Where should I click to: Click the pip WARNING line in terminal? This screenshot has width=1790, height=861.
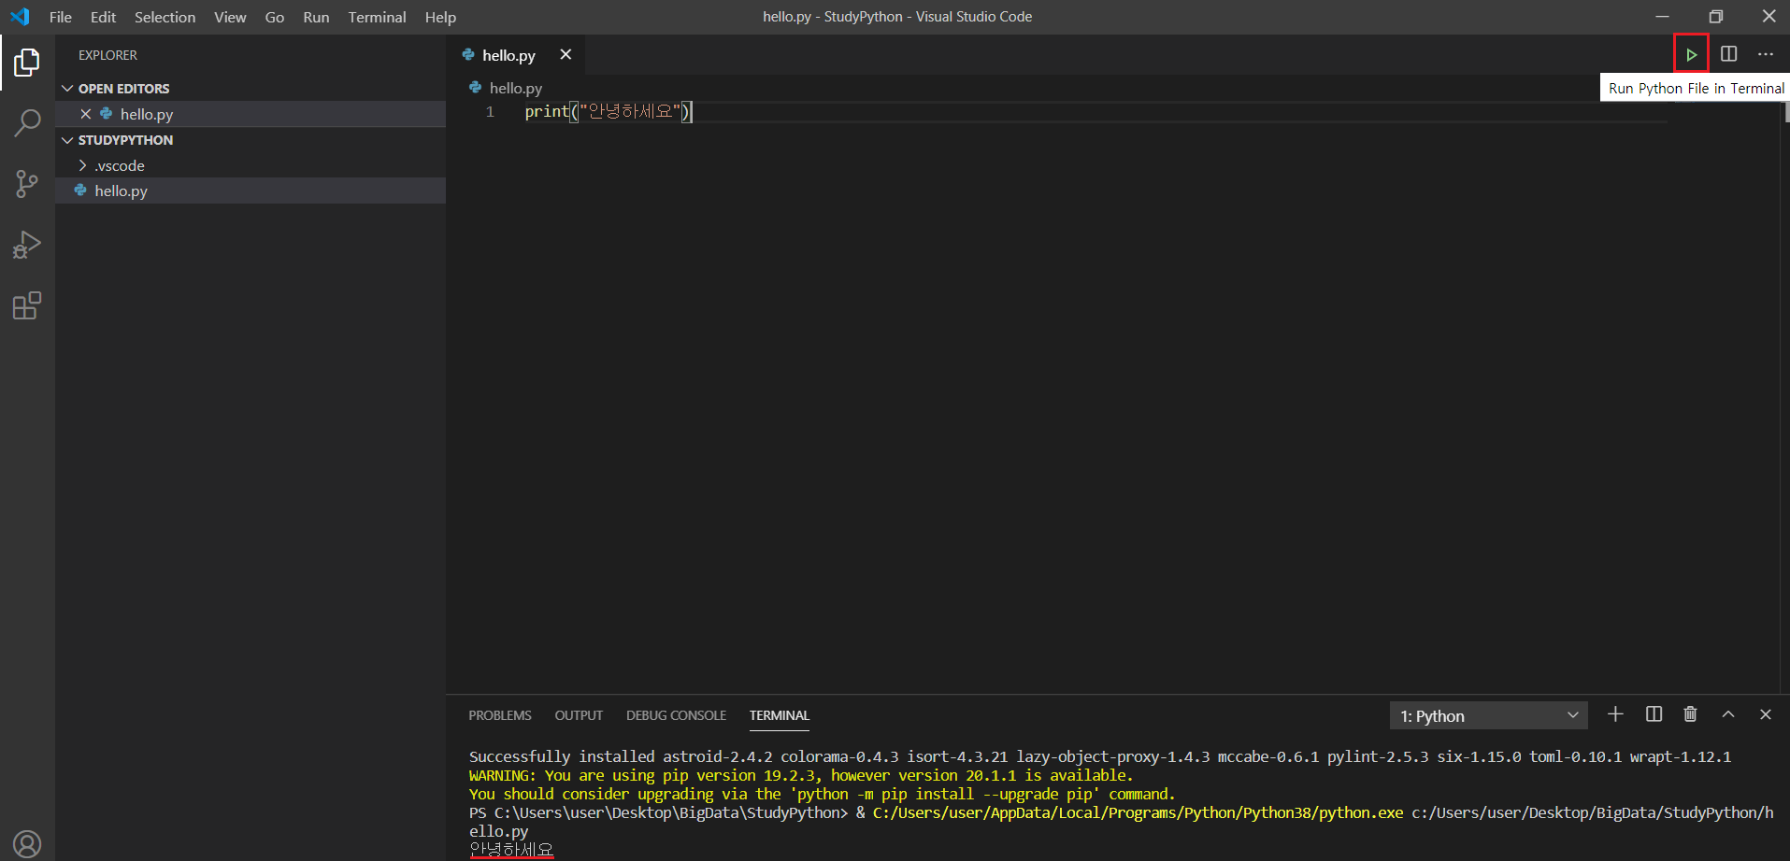point(800,775)
